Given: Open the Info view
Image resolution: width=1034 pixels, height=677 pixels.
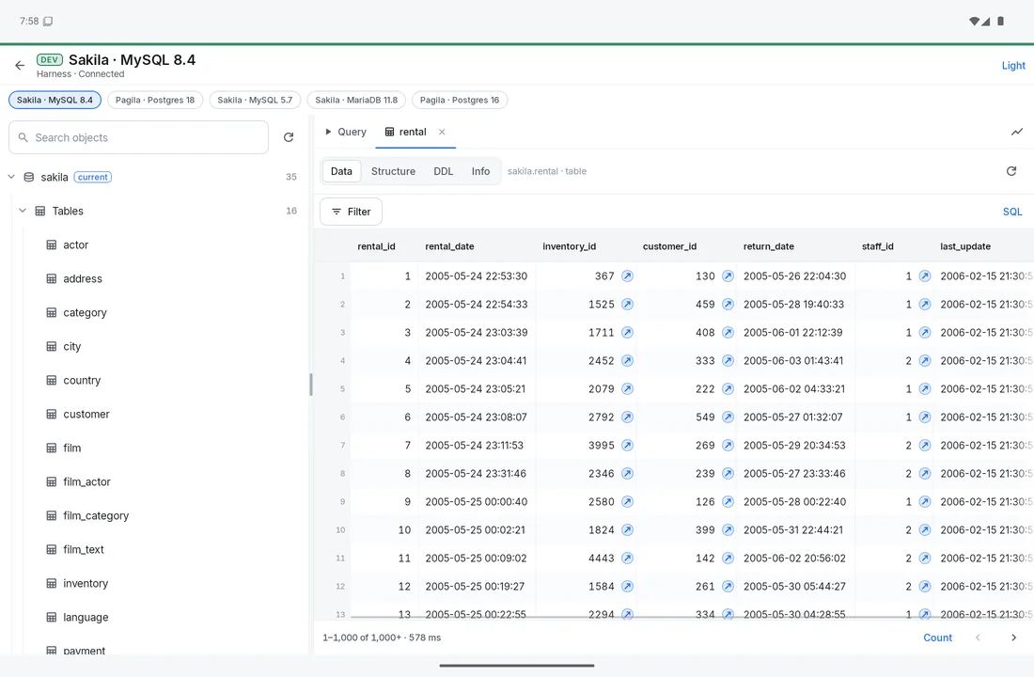Looking at the screenshot, I should [480, 171].
